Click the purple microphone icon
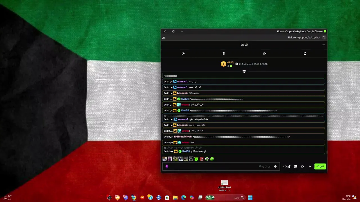360x202 pixels. [167, 166]
